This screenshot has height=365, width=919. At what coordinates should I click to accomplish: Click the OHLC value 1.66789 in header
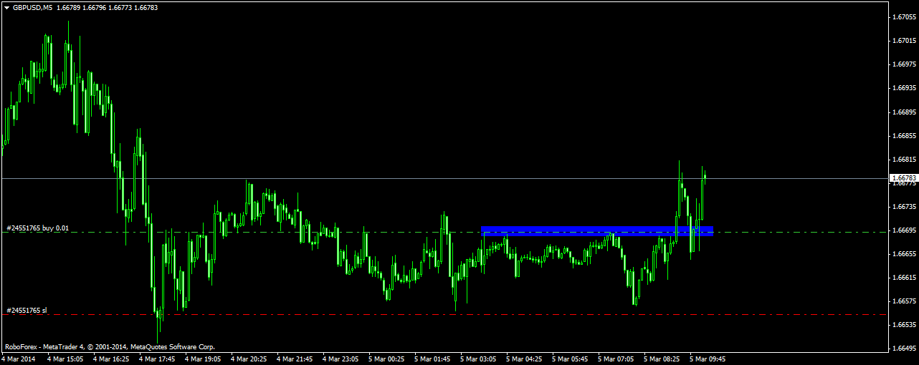tap(69, 7)
